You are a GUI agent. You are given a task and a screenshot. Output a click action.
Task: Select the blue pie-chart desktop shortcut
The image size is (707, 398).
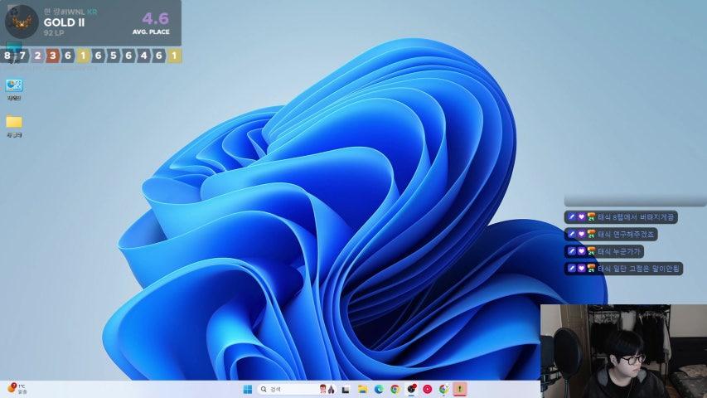14,85
